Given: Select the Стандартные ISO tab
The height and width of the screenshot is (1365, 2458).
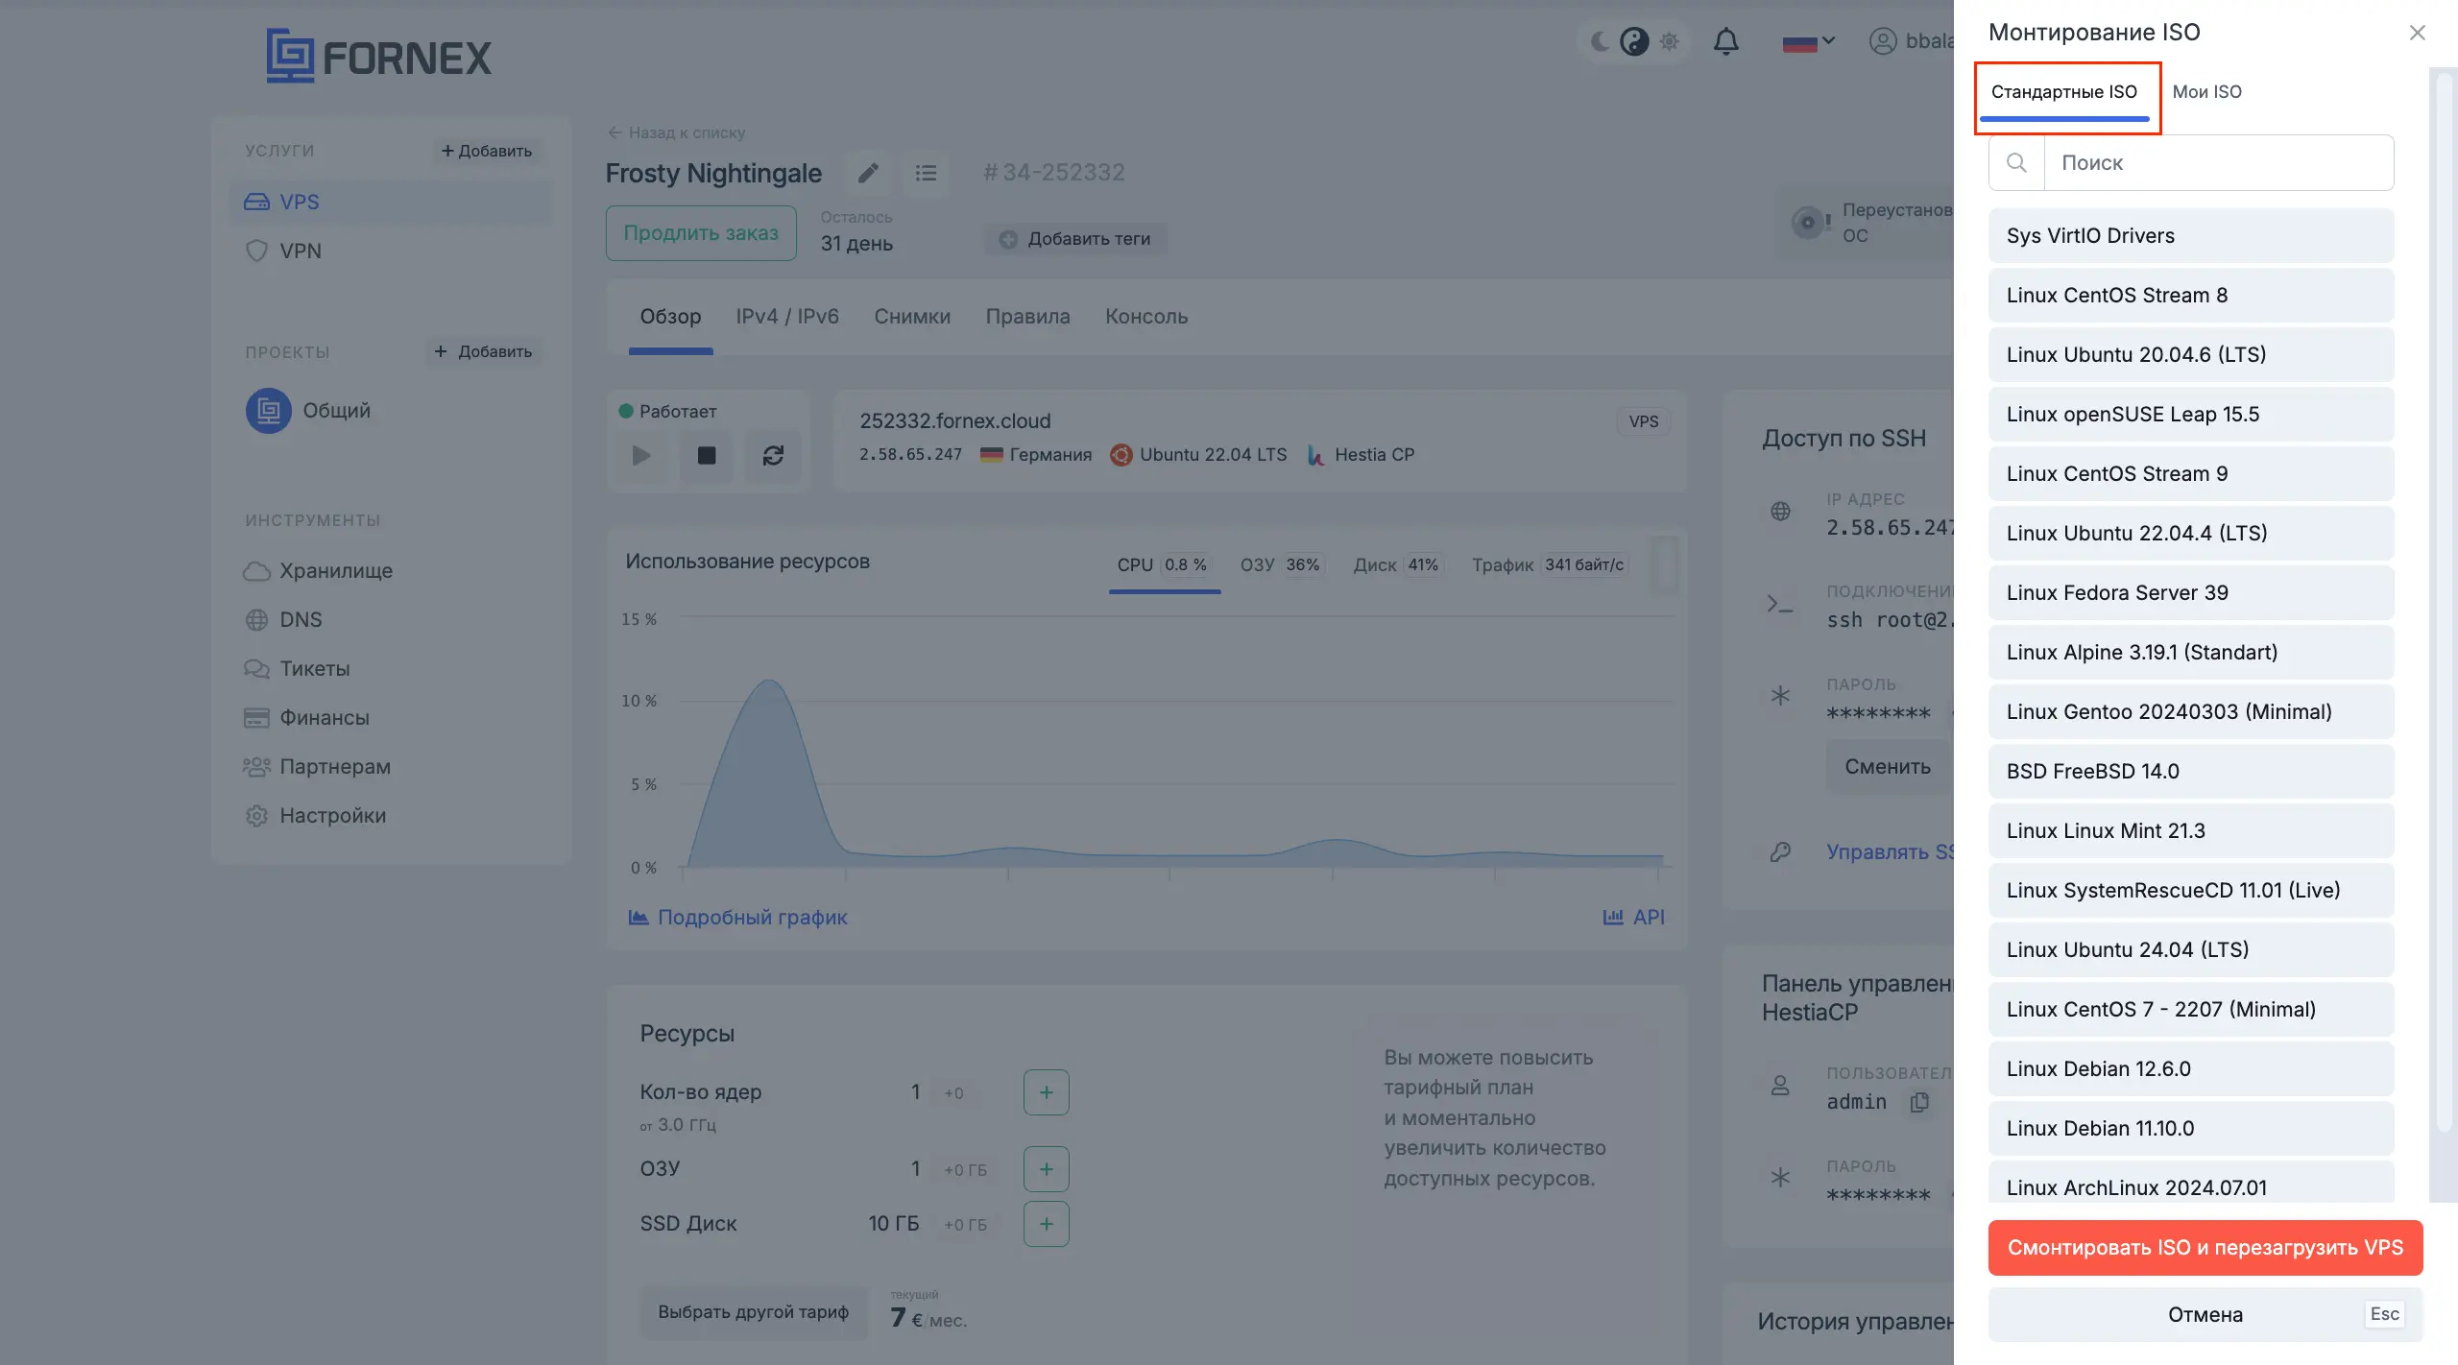Looking at the screenshot, I should [2064, 92].
